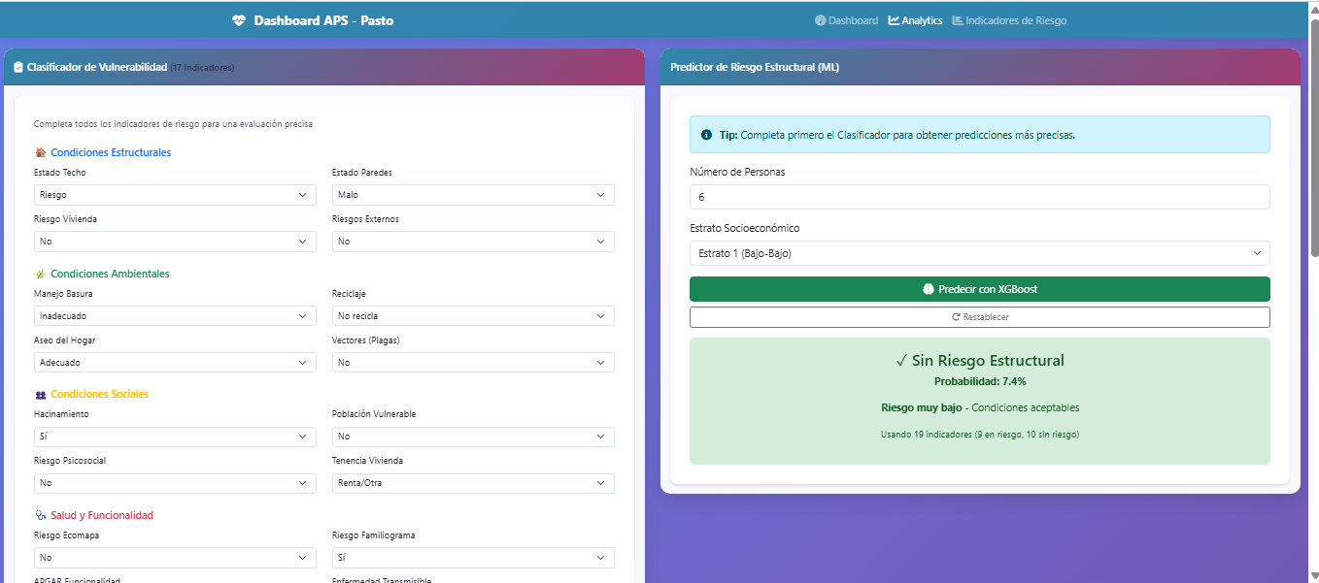Screen dimensions: 1319x583
Task: Click the Salud y Funcionalidad heading
Action: coord(102,516)
